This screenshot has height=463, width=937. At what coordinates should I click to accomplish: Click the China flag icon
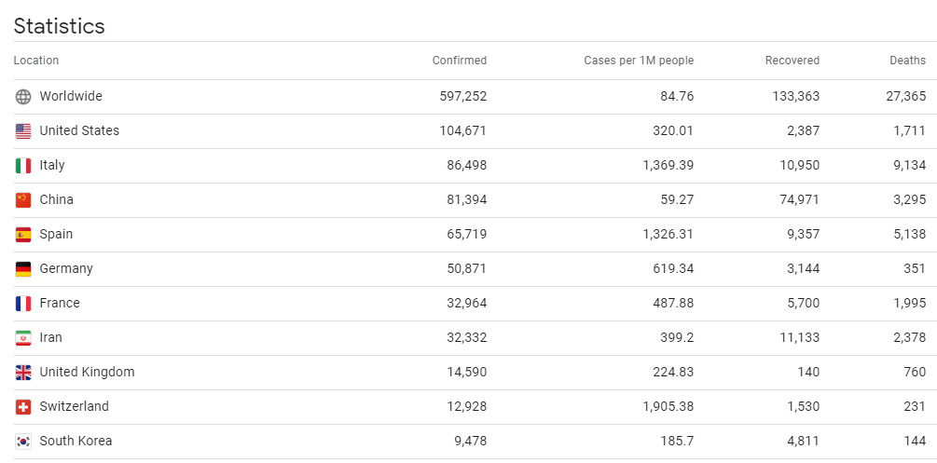[23, 200]
